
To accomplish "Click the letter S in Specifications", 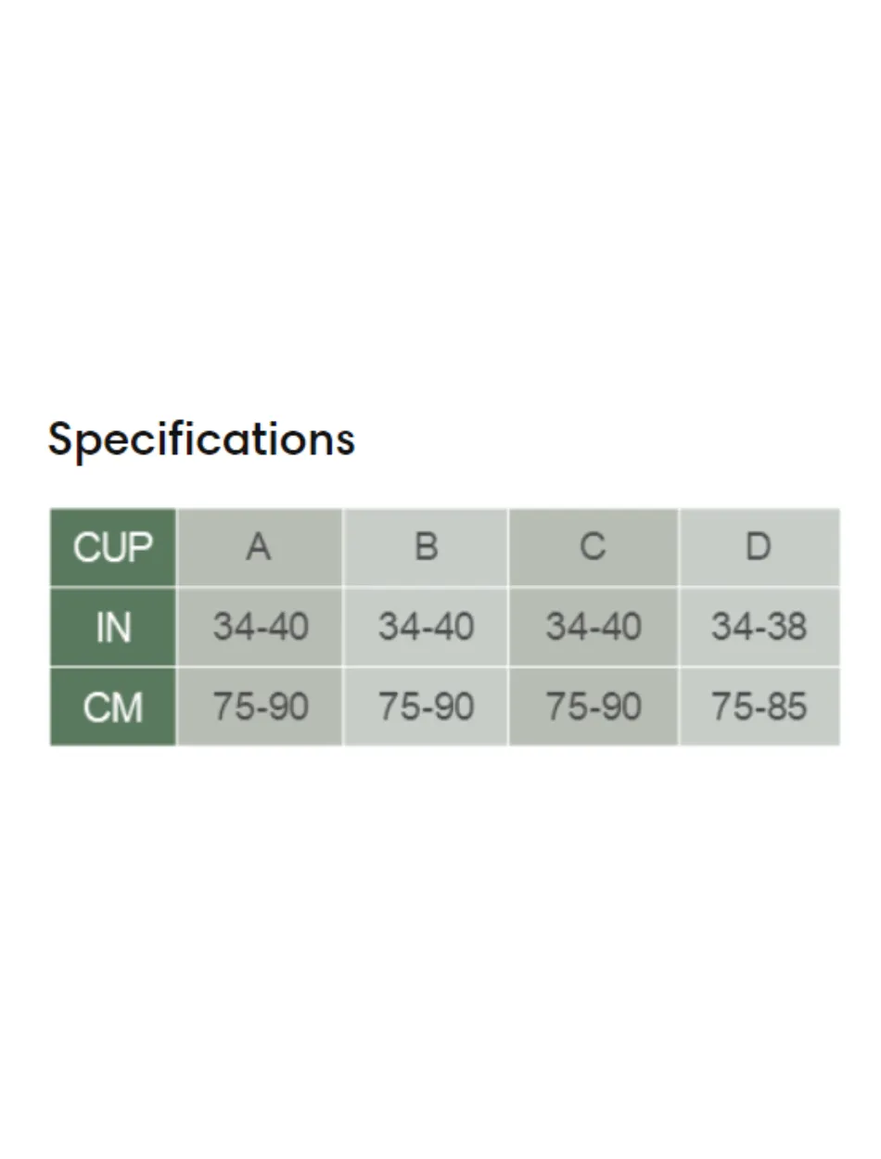I will [60, 439].
